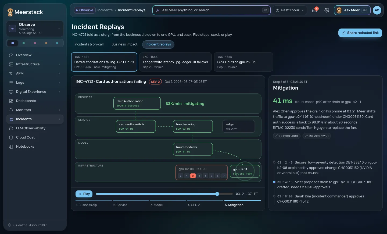Click the Incidents siren icon
The image size is (387, 234).
[11, 119]
